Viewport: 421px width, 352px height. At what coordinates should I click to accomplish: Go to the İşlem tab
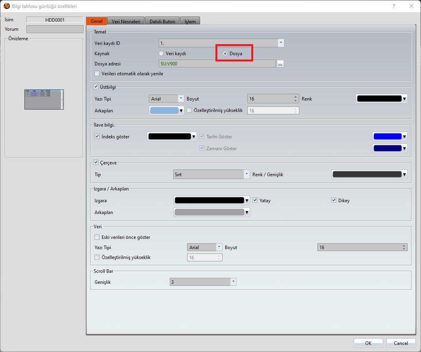[x=191, y=21]
